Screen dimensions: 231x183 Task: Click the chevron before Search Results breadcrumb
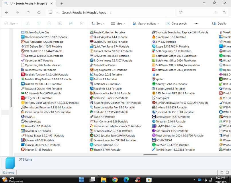tap(57, 13)
